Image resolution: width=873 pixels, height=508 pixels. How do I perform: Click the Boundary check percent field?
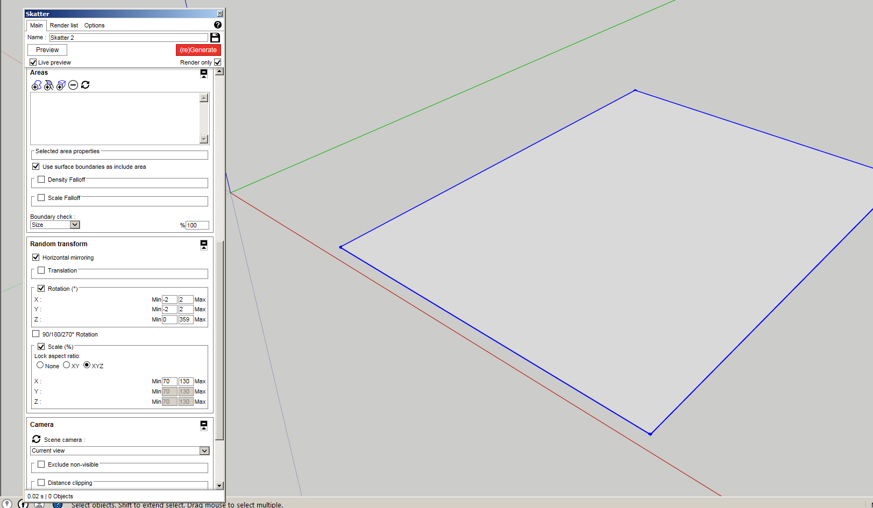click(197, 225)
